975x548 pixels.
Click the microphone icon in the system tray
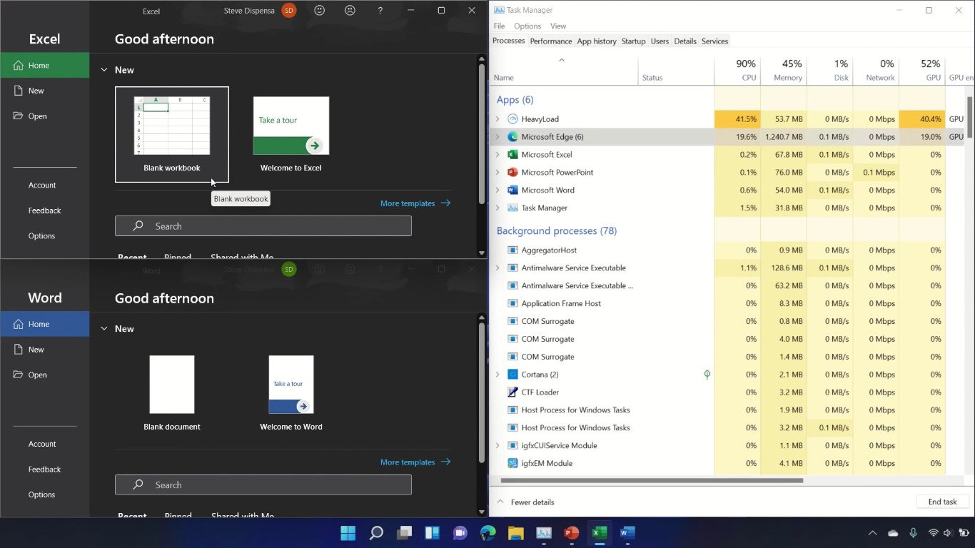tap(913, 532)
